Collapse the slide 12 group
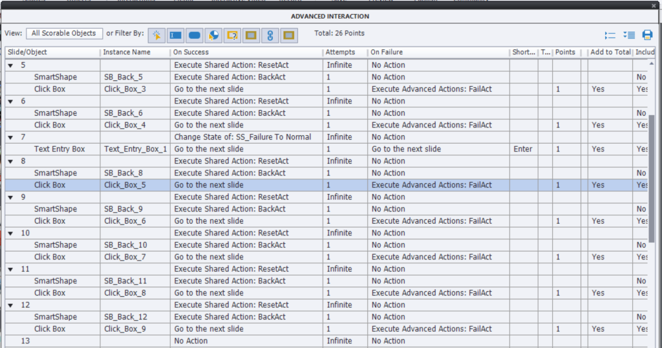 point(10,305)
